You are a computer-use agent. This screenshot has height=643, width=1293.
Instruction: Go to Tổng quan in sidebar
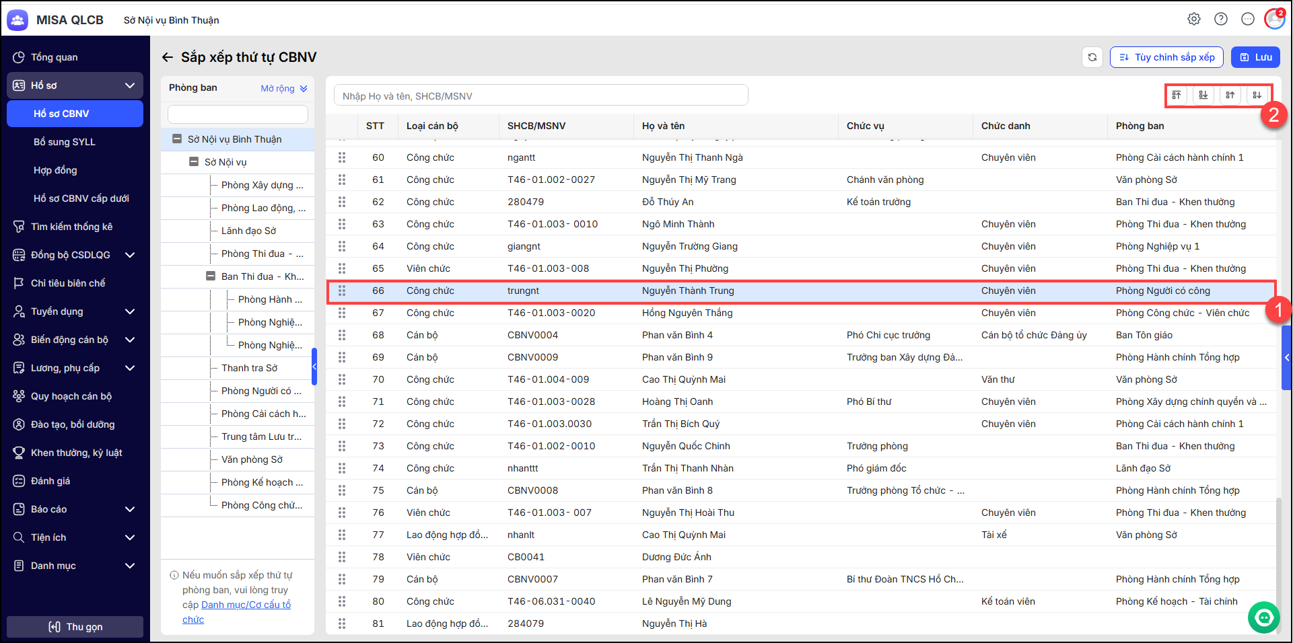pos(54,57)
